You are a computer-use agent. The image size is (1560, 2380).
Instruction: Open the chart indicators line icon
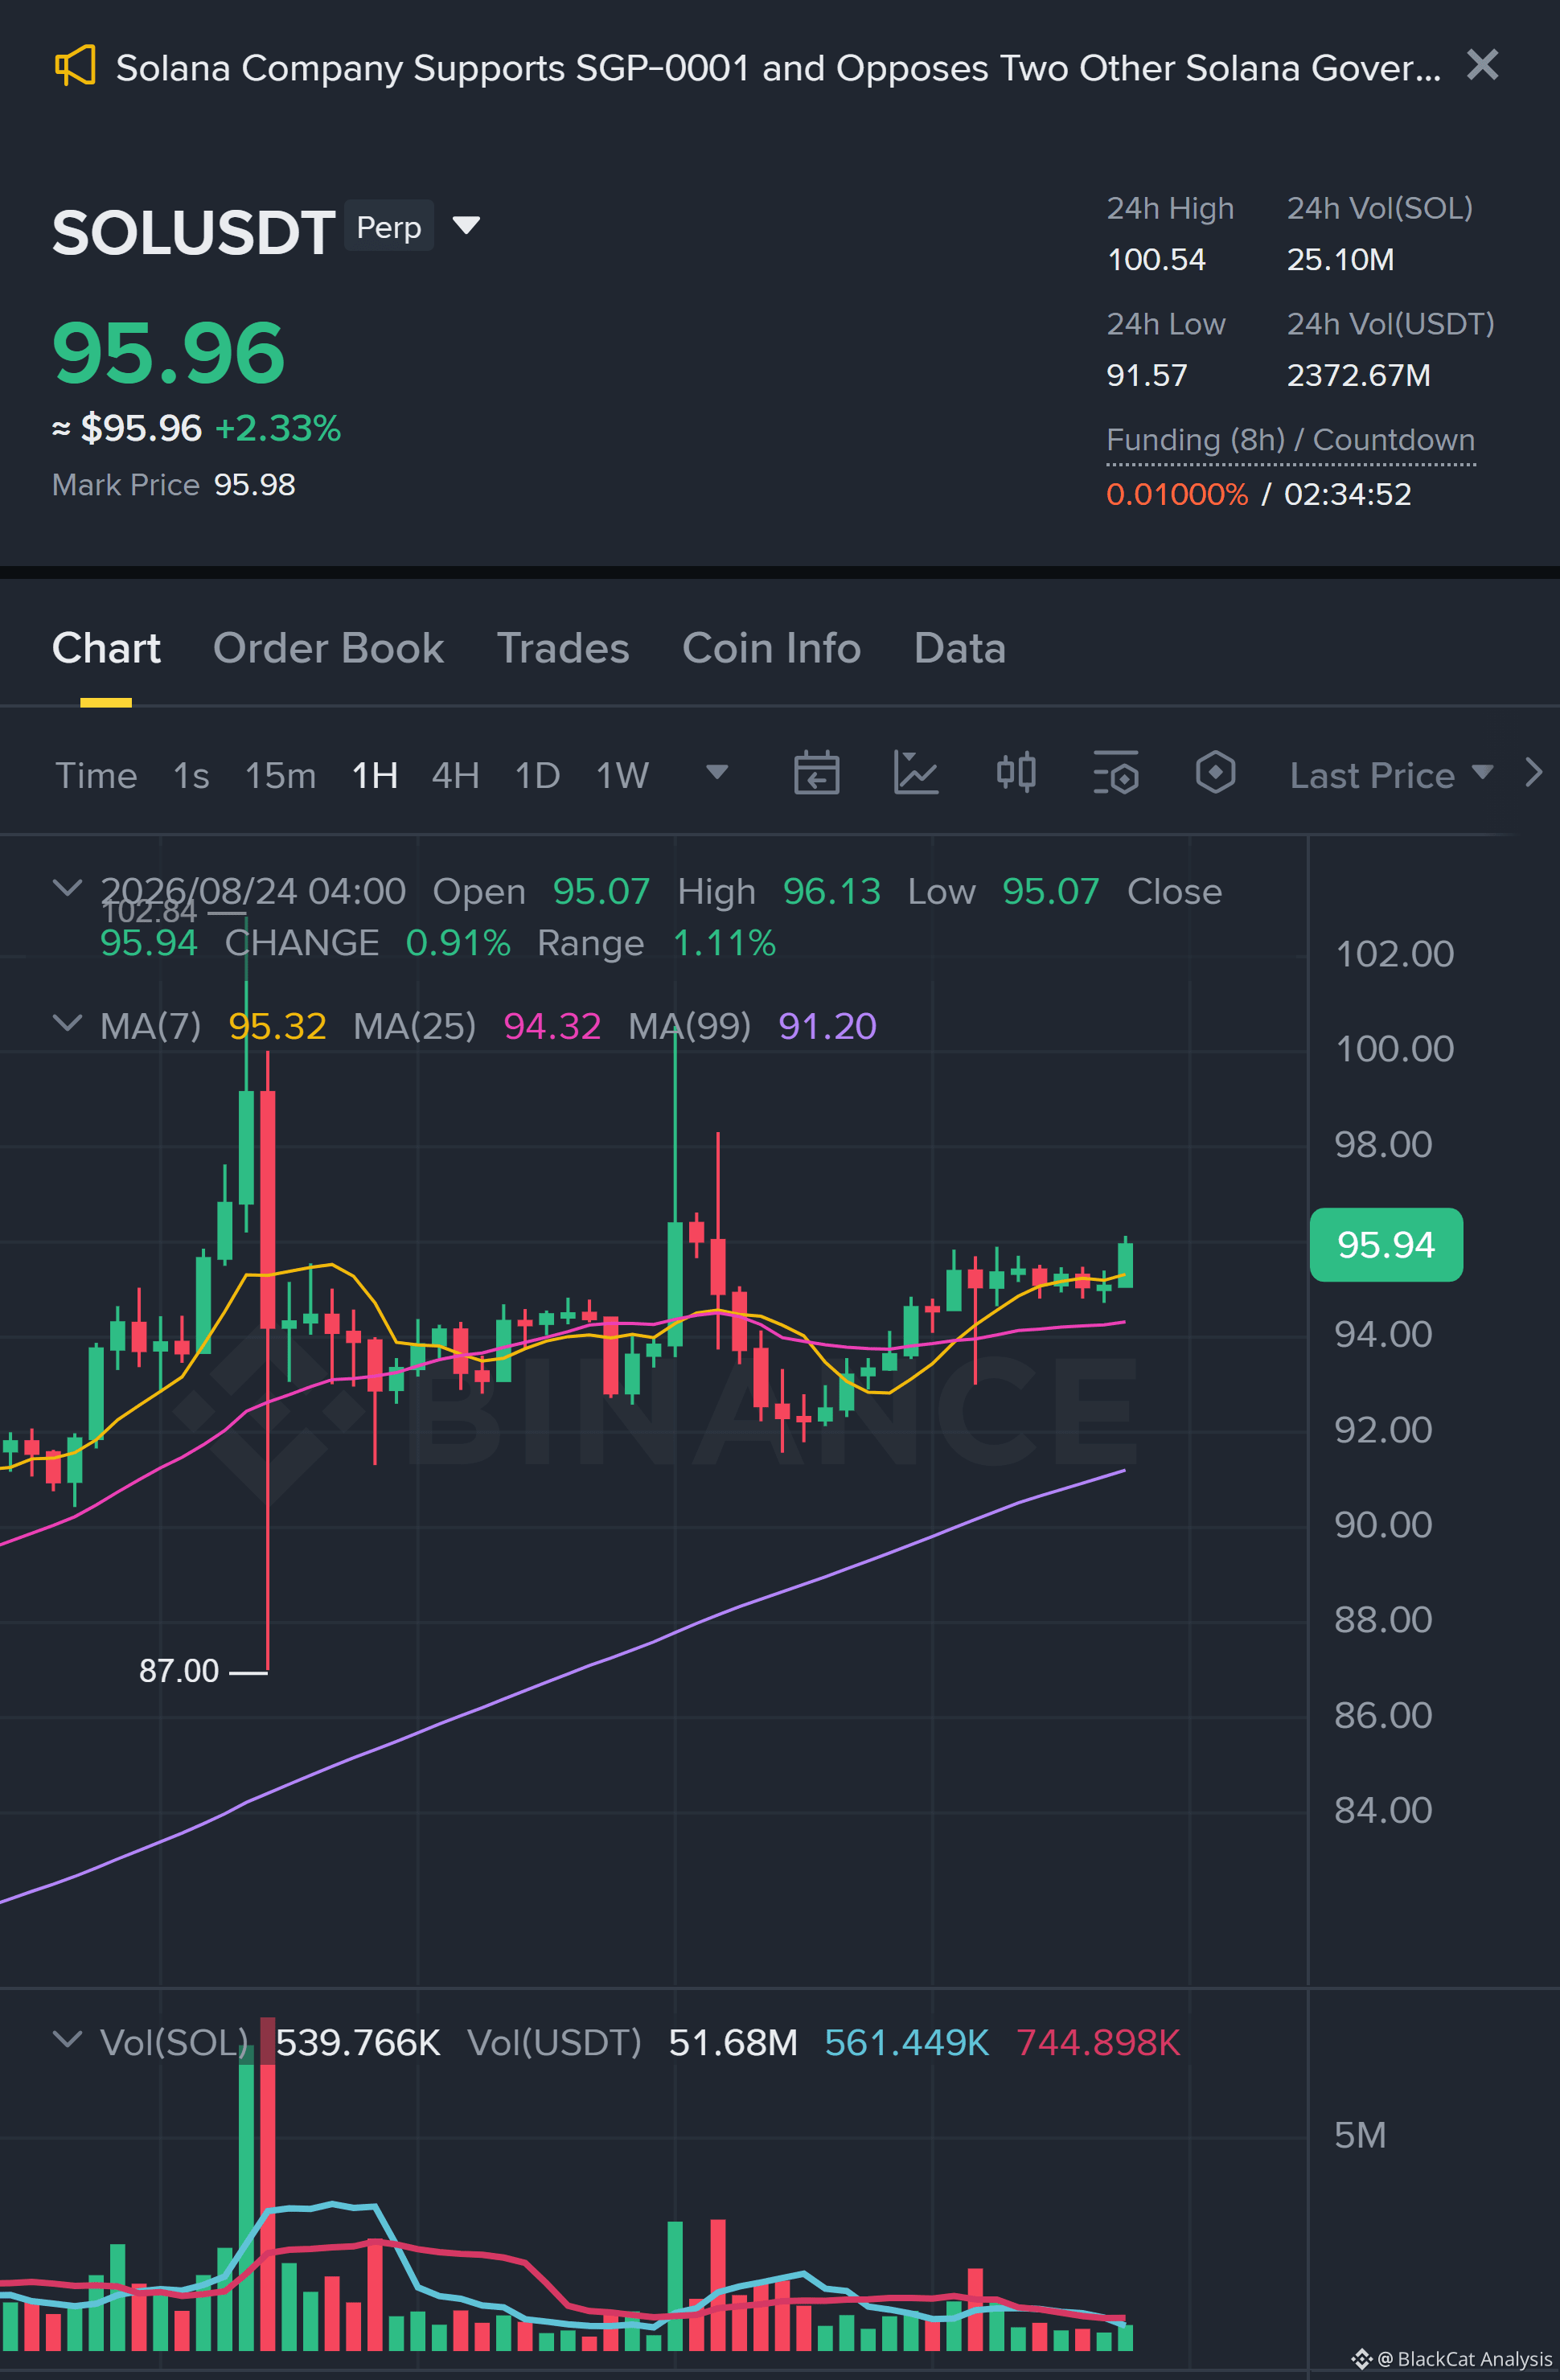click(915, 773)
